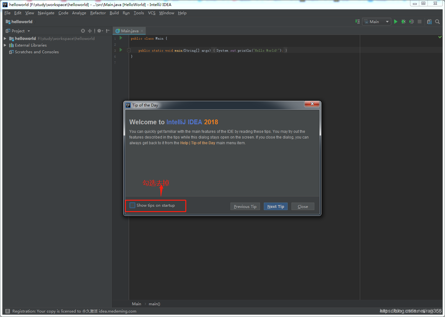This screenshot has width=445, height=317.
Task: Close the IntelliJ IDEA window
Action: pos(435,3)
